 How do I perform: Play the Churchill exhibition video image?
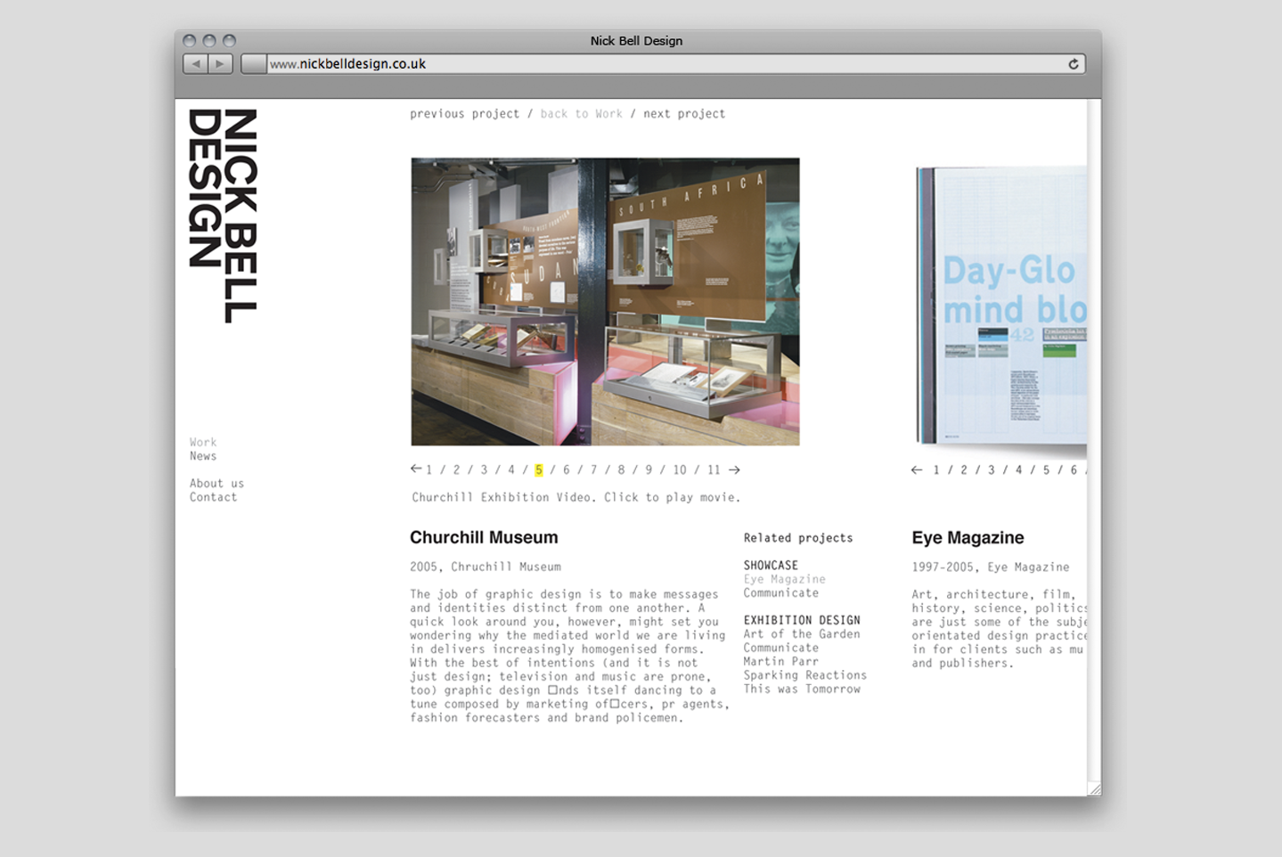(x=605, y=301)
